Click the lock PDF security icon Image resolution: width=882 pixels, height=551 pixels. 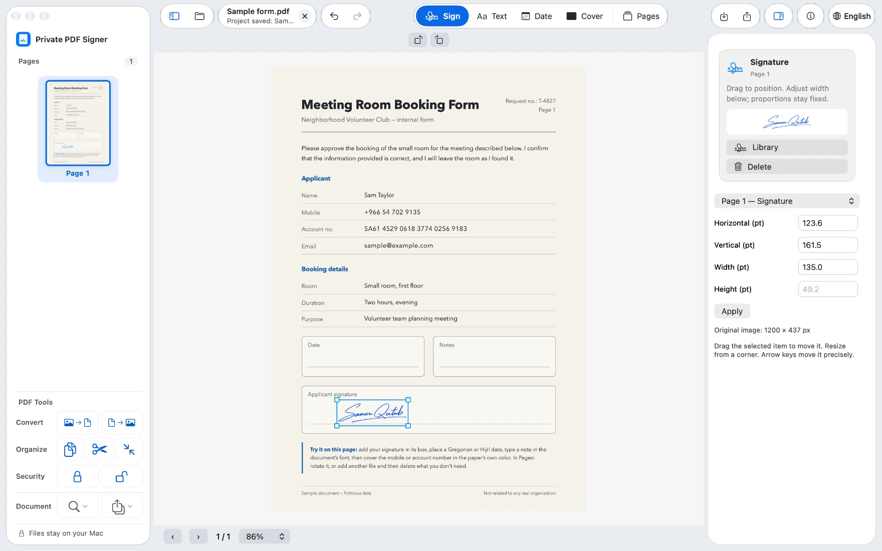pyautogui.click(x=78, y=476)
